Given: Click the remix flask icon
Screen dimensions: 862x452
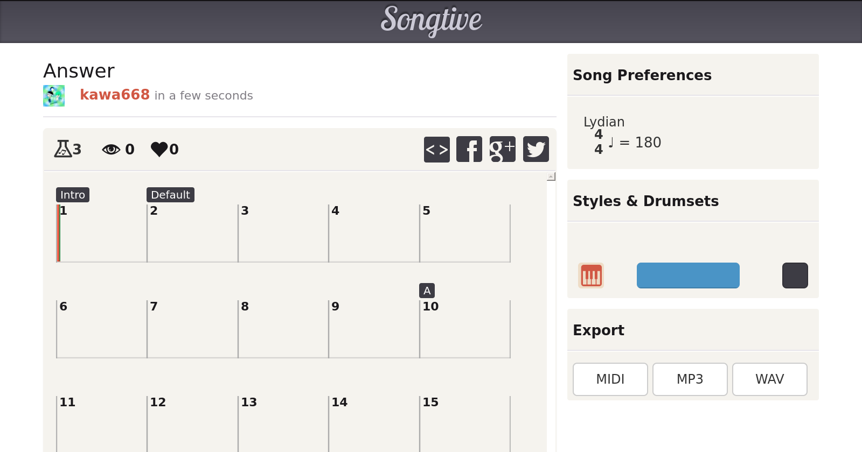Looking at the screenshot, I should 62,149.
